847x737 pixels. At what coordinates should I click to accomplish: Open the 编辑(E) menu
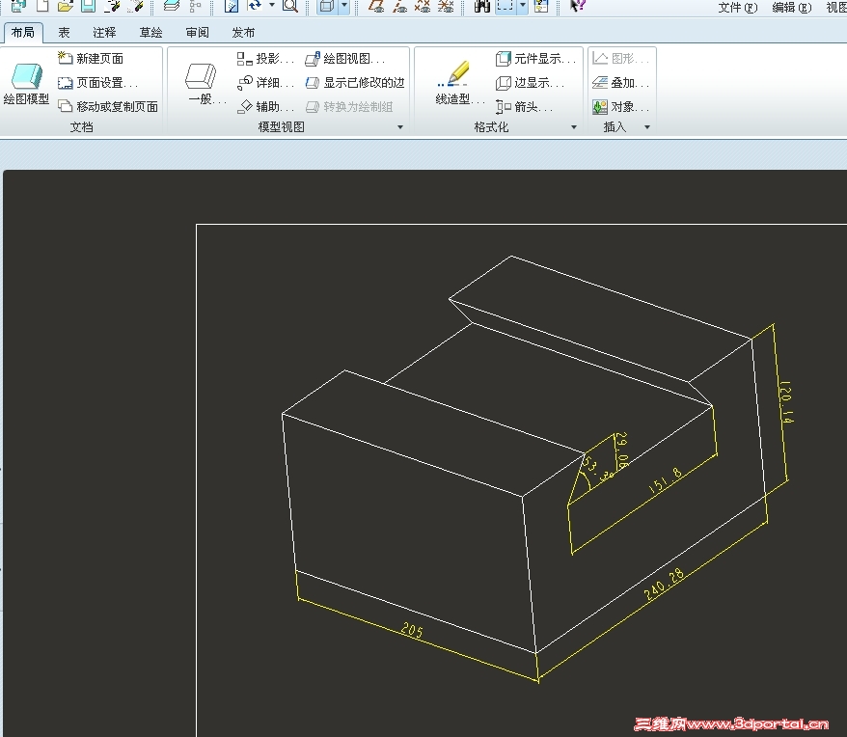(791, 7)
